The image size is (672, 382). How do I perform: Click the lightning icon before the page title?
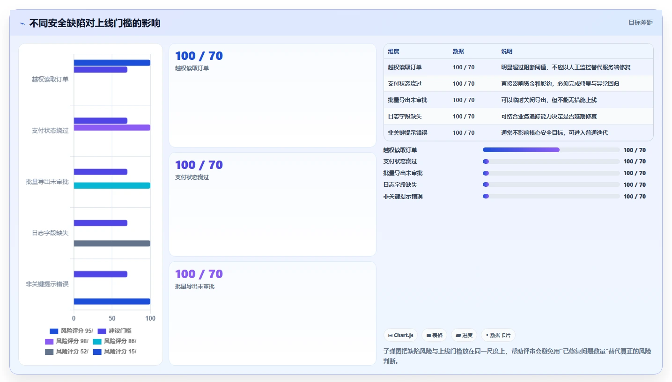(x=22, y=23)
